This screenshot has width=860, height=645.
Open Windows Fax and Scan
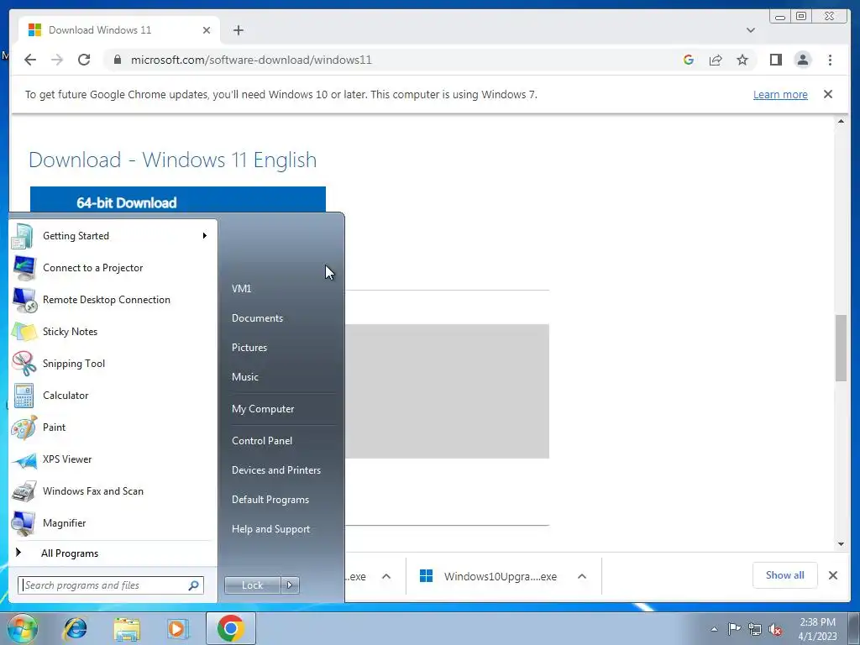(113, 490)
